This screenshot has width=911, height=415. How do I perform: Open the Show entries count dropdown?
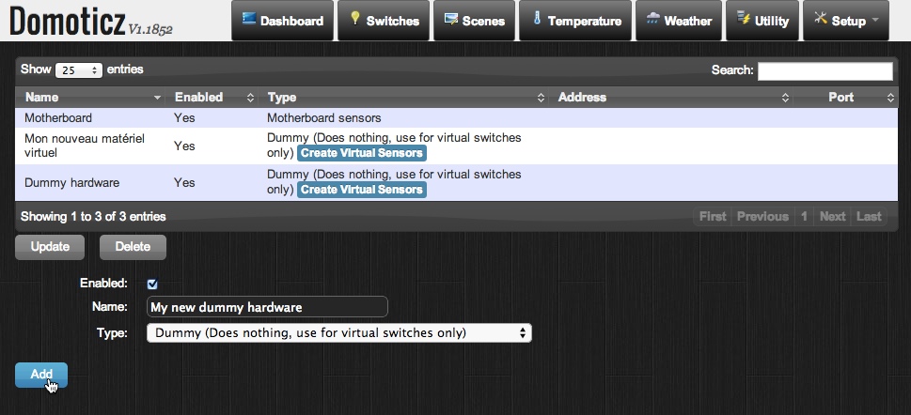[79, 70]
